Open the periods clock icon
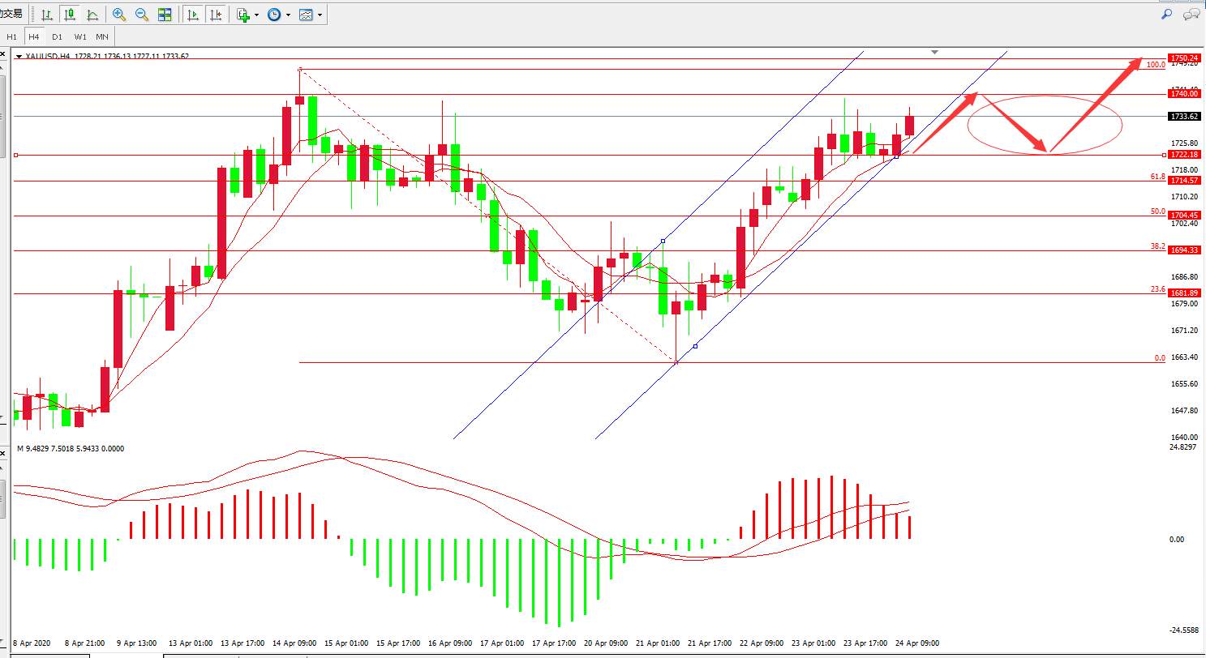 click(x=274, y=15)
